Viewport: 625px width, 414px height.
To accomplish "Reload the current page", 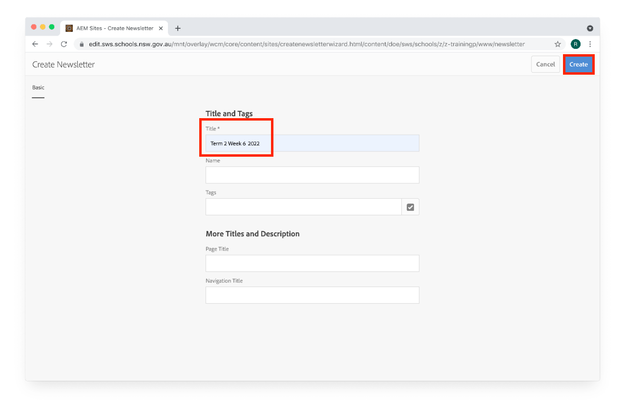I will pos(64,44).
